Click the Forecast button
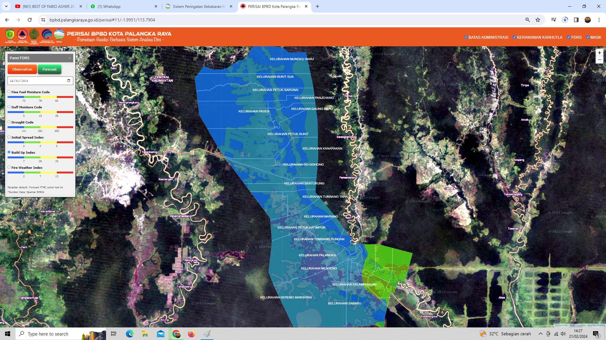The image size is (606, 340). [x=50, y=69]
